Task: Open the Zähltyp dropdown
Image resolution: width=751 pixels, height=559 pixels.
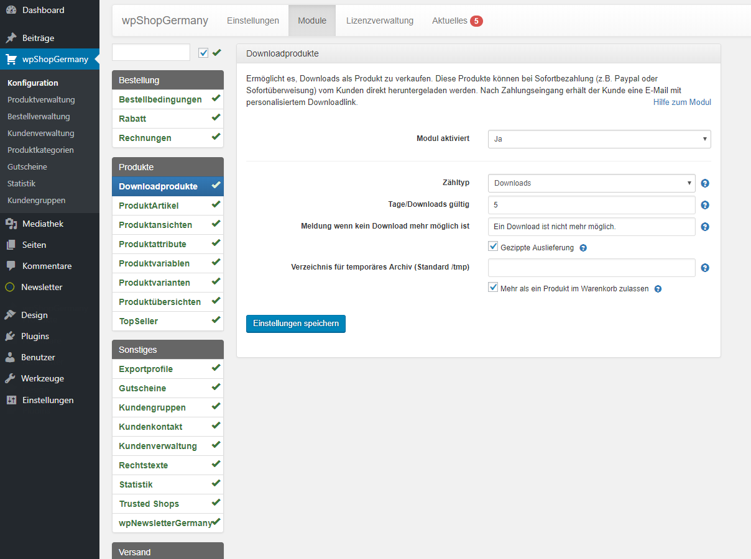Action: (x=592, y=183)
